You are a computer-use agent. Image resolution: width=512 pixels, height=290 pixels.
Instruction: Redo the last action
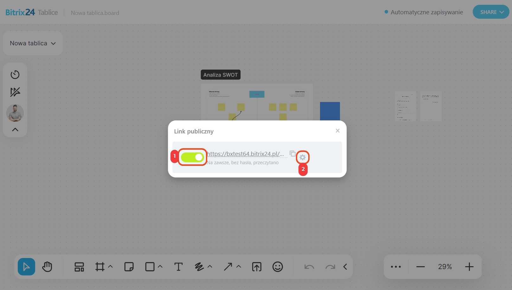coord(330,267)
